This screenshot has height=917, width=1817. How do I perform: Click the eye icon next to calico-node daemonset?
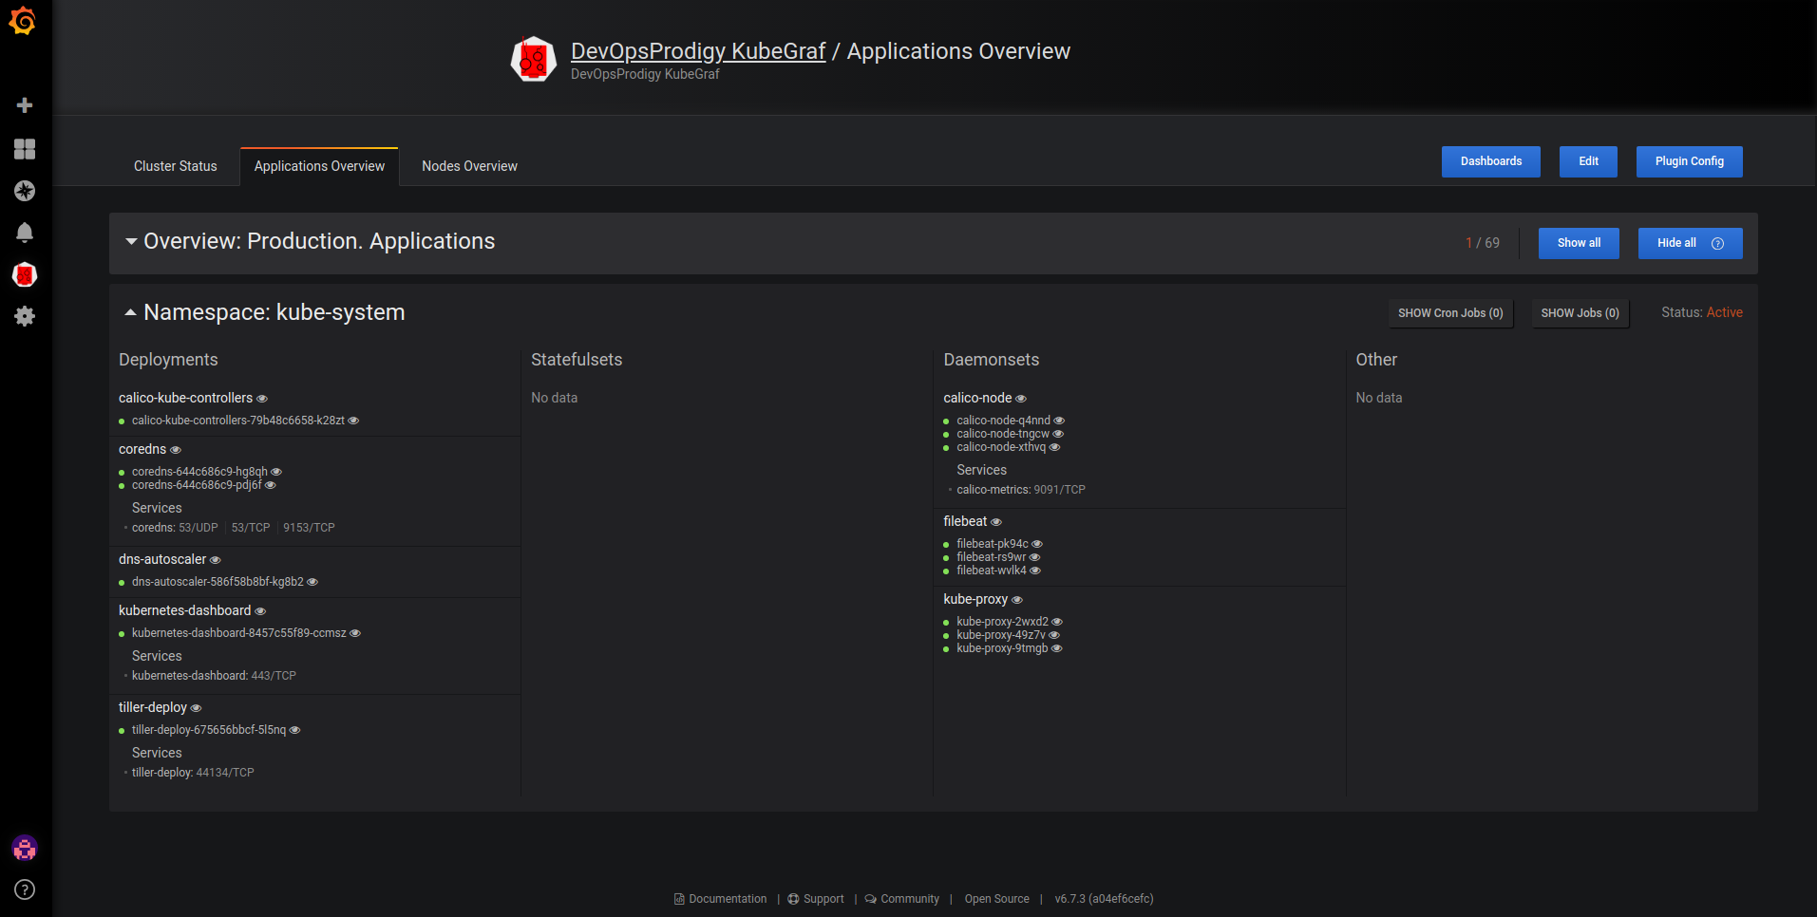(1021, 399)
